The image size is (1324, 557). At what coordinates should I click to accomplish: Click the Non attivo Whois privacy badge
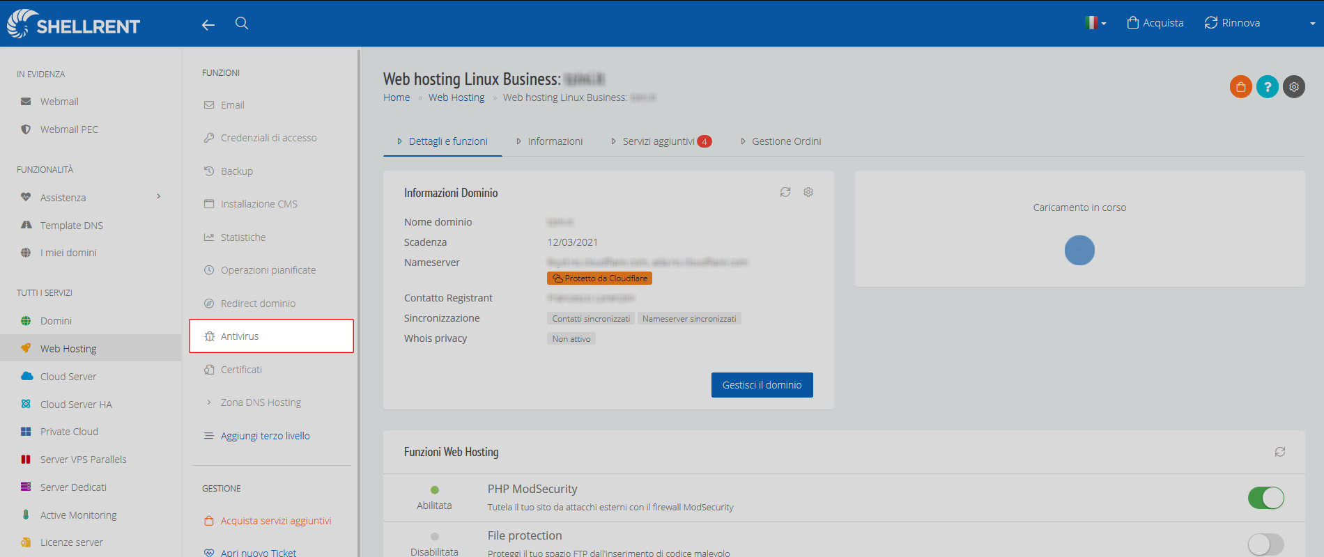[x=571, y=339]
